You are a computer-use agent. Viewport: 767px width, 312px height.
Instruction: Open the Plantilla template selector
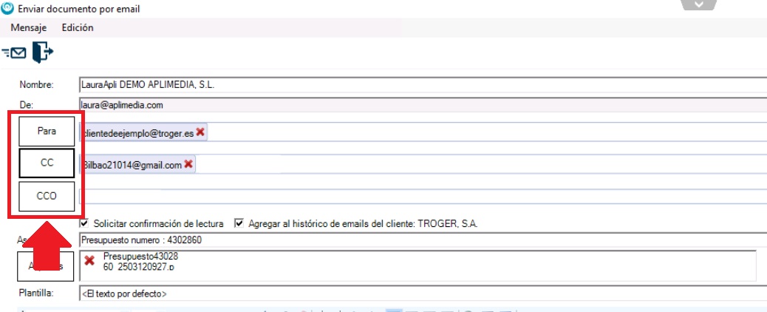(421, 294)
